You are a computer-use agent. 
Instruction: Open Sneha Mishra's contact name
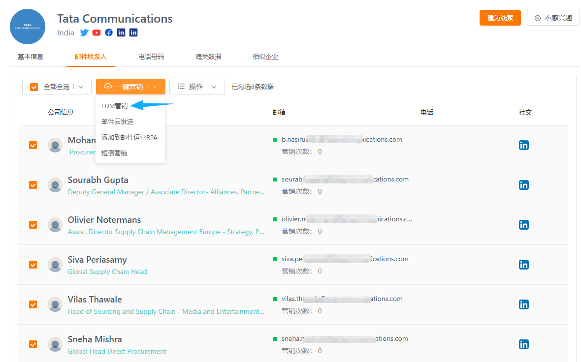point(95,339)
